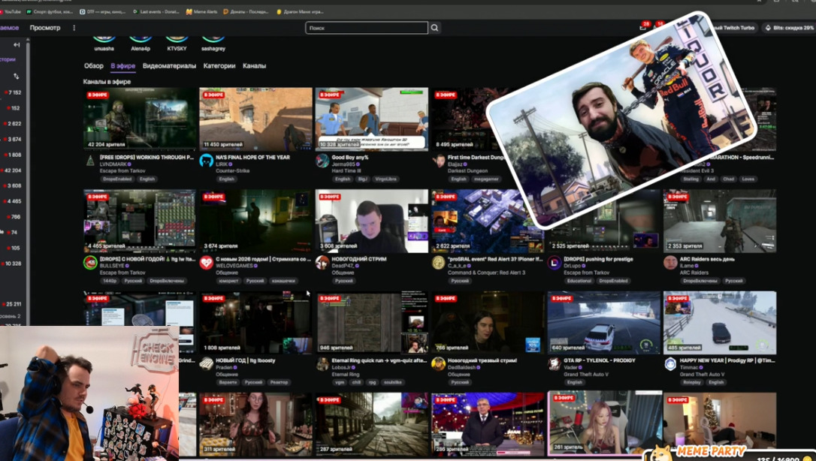Click the Вараети tag under Praden
This screenshot has width=816, height=461.
click(228, 382)
